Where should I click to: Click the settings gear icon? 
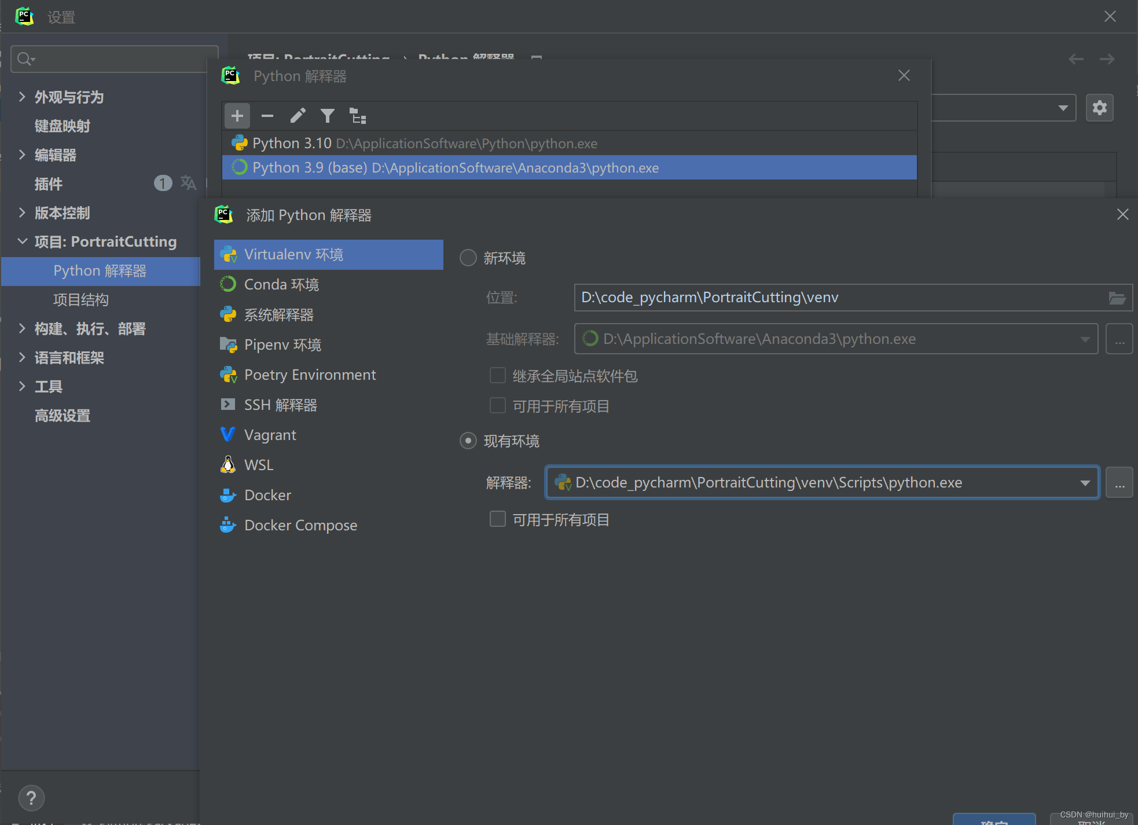tap(1099, 108)
